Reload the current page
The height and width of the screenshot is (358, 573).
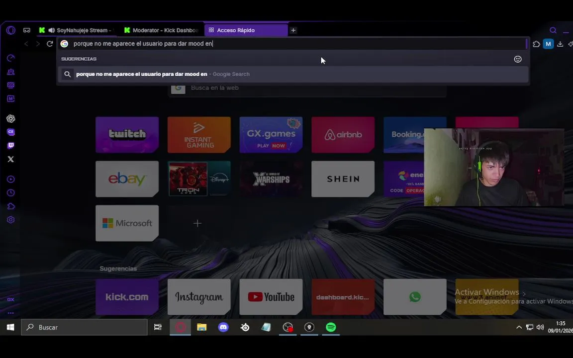tap(50, 44)
